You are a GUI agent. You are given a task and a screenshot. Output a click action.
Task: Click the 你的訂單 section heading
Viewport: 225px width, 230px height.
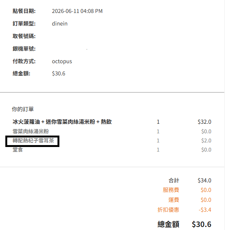click(23, 109)
